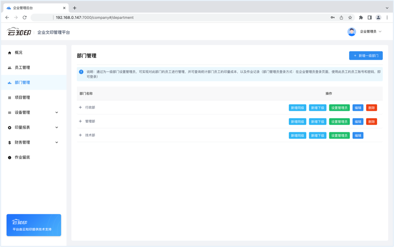Set administrator for 技术部

click(339, 135)
